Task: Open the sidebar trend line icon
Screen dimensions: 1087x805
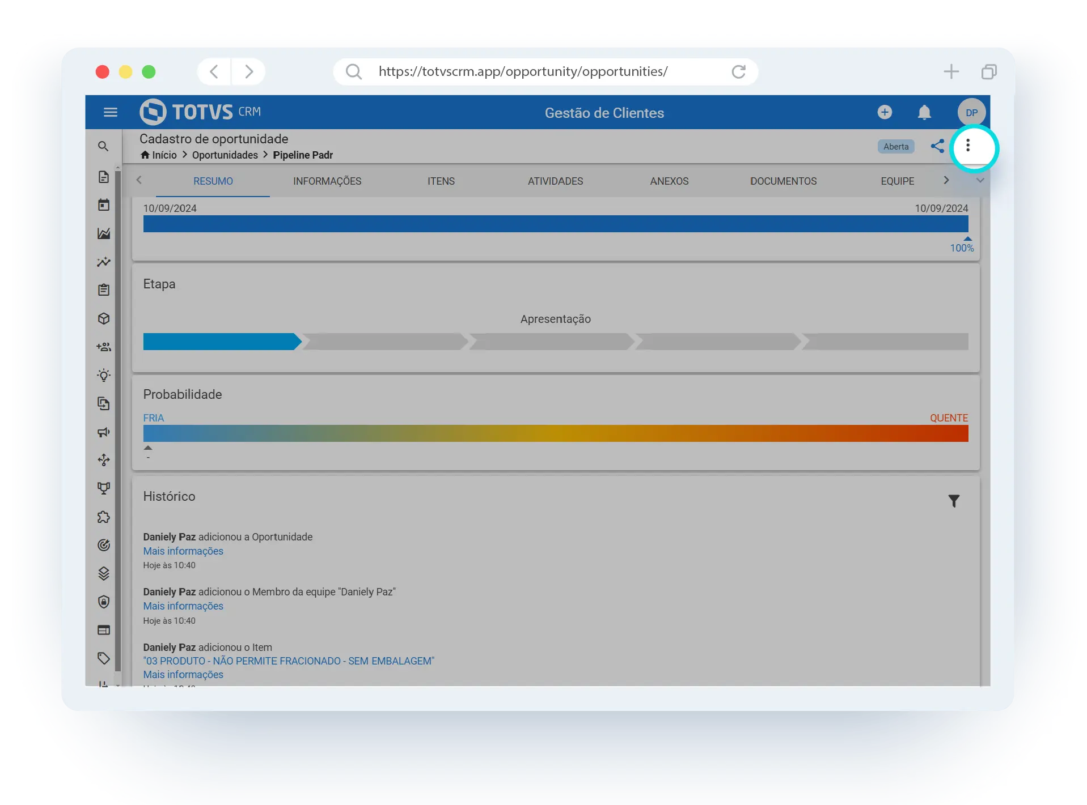Action: [103, 262]
